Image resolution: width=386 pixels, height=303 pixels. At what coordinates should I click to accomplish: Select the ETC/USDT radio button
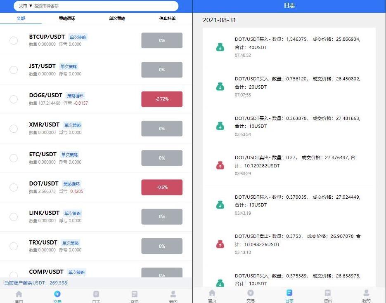(14, 158)
